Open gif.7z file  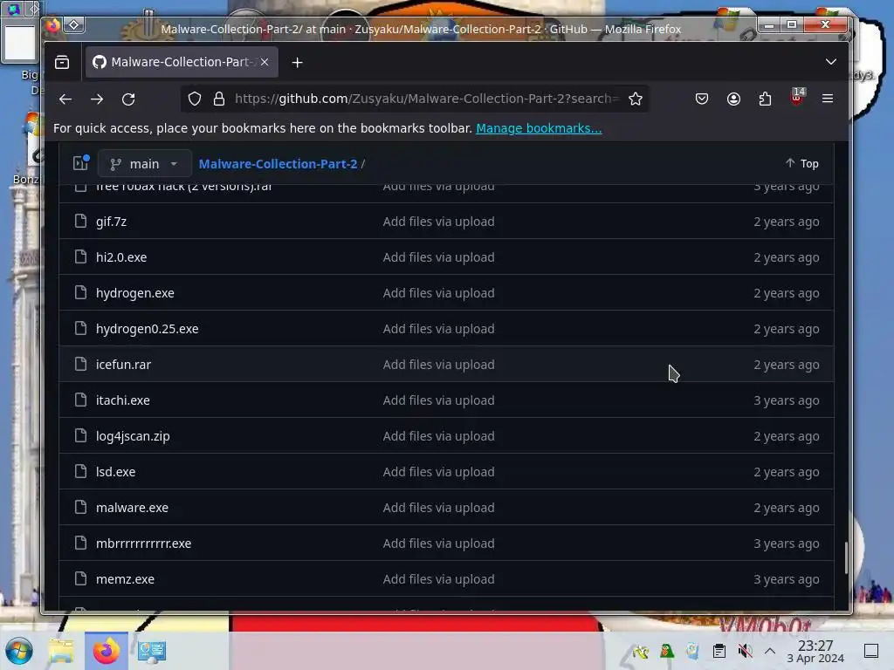pyautogui.click(x=111, y=222)
